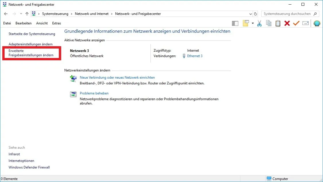Open mail via the envelope toolbar icon

305,23
